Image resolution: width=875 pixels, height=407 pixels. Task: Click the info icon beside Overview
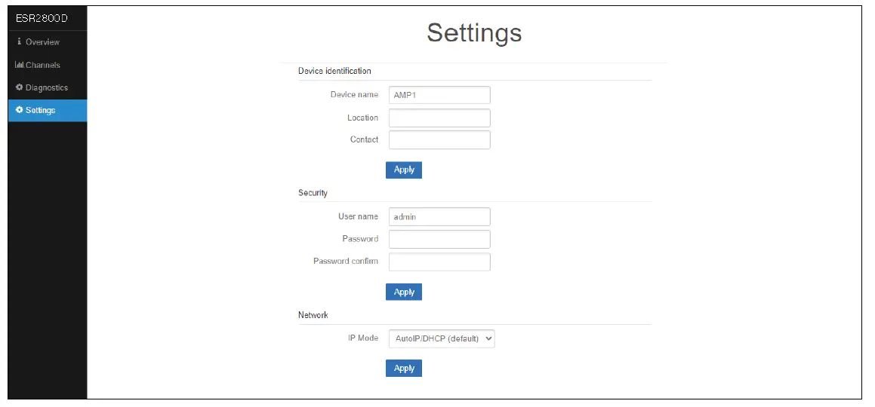point(20,42)
